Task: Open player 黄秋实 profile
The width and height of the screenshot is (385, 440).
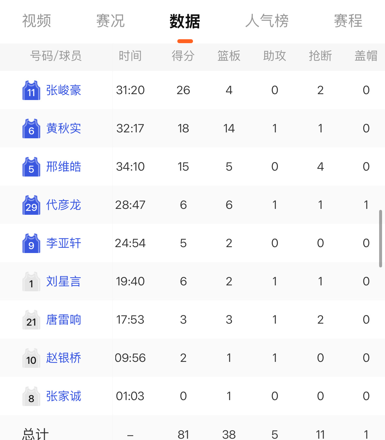Action: tap(64, 128)
